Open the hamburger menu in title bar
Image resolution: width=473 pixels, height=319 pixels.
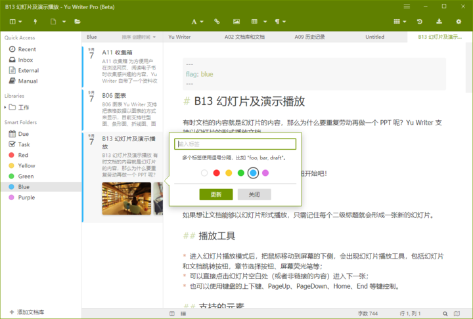(x=407, y=7)
